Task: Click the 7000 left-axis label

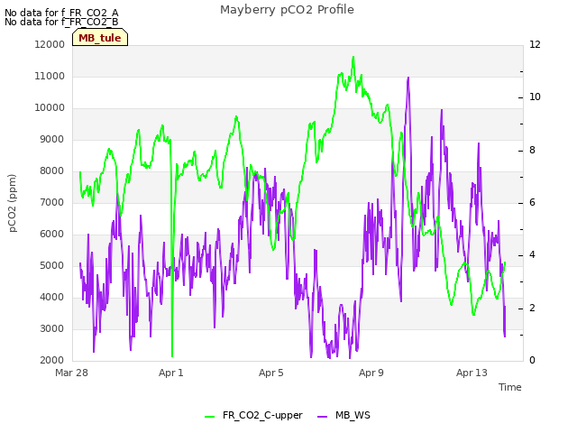Action: (52, 202)
